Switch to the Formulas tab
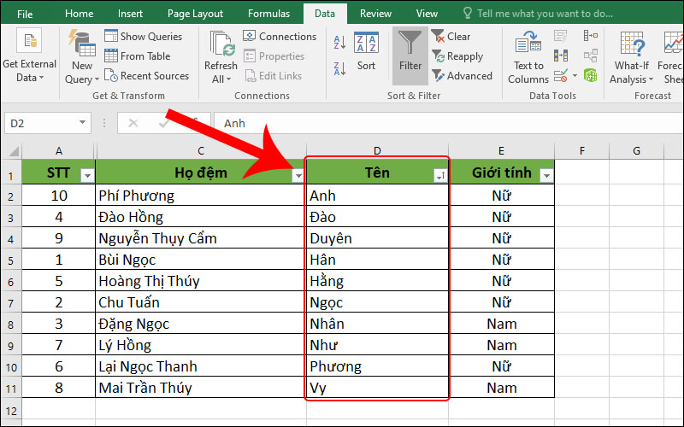Viewport: 684px width, 427px height. [268, 14]
